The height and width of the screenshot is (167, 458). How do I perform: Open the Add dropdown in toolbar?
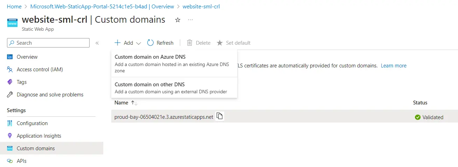pos(128,43)
